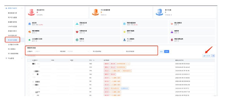Click the VPN monitoring group icon in sidebar
Viewport: 226px width, 107px height.
(x=6, y=8)
